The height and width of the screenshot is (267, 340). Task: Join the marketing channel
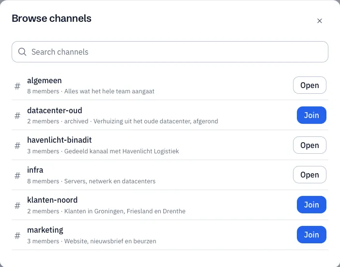[x=311, y=235]
